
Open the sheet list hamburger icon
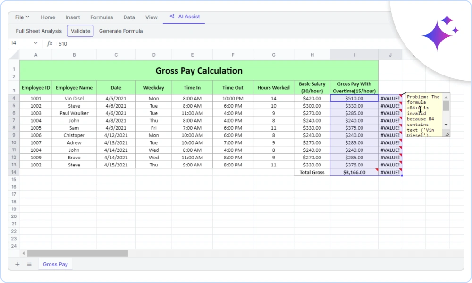[x=29, y=264]
